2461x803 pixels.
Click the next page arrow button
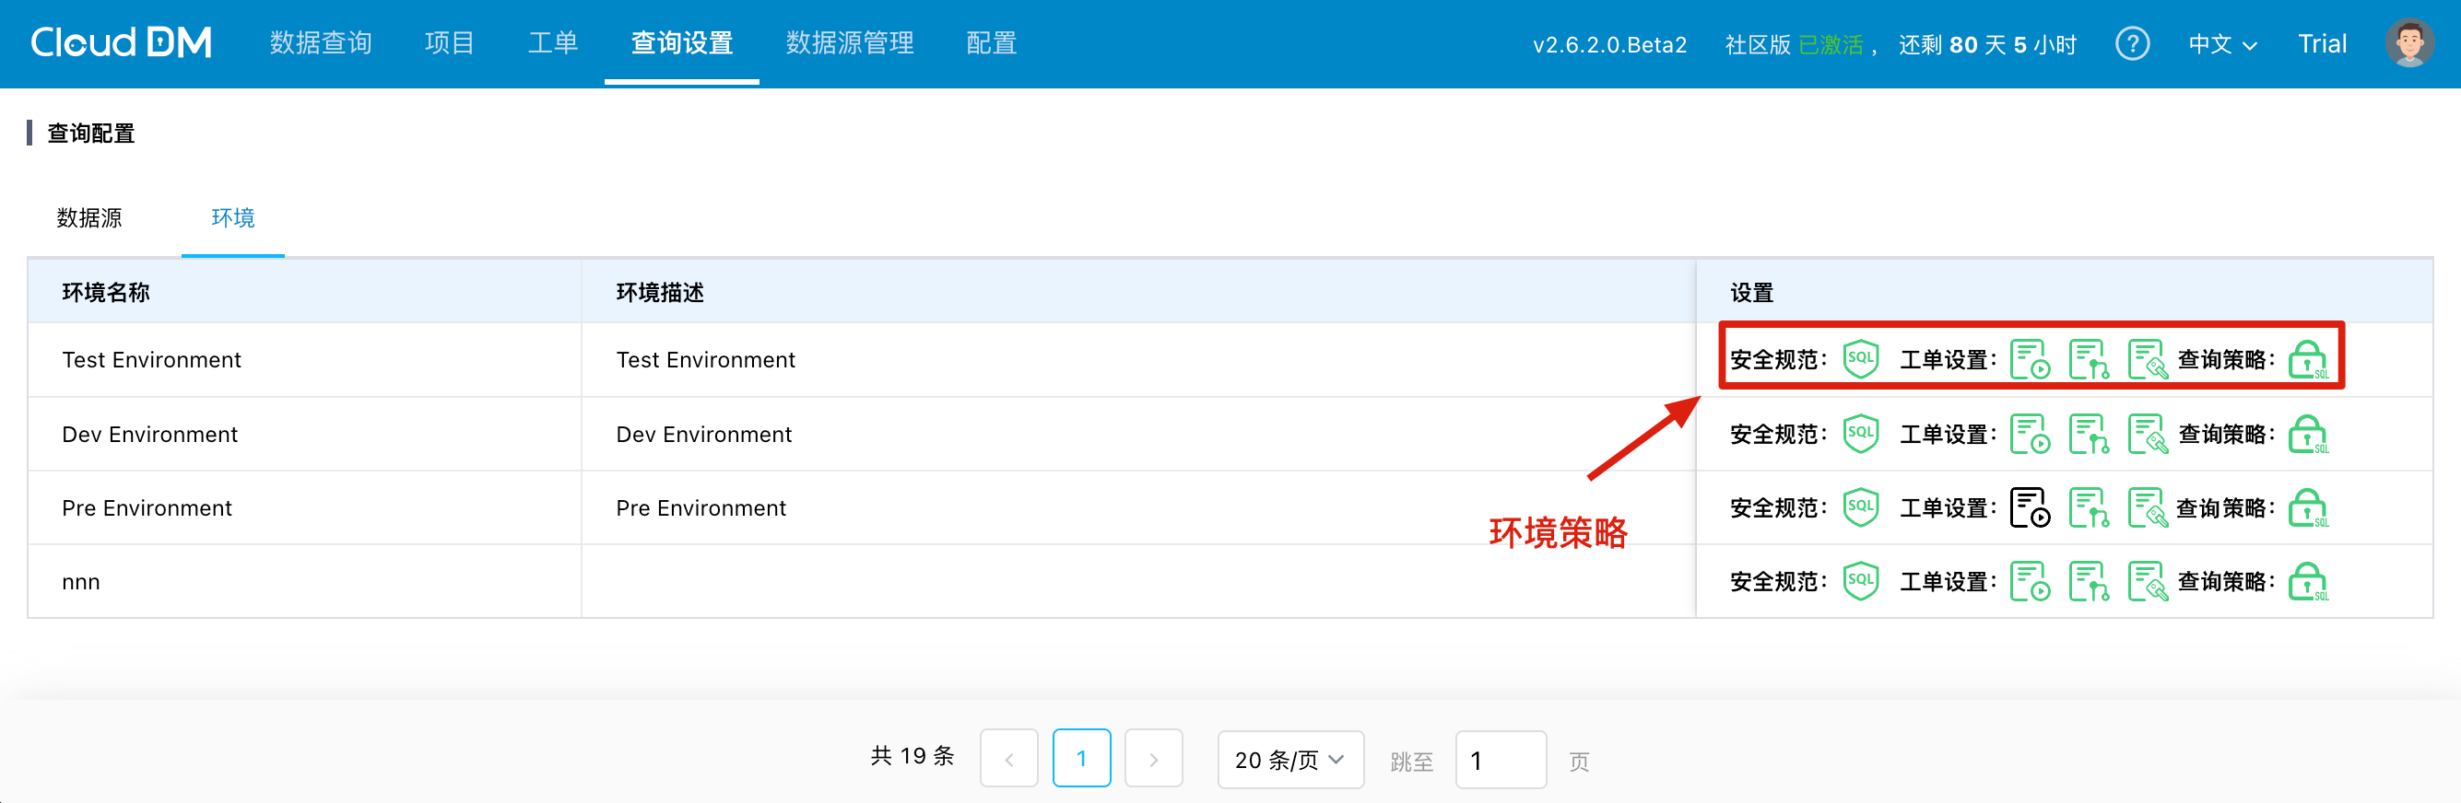point(1153,759)
